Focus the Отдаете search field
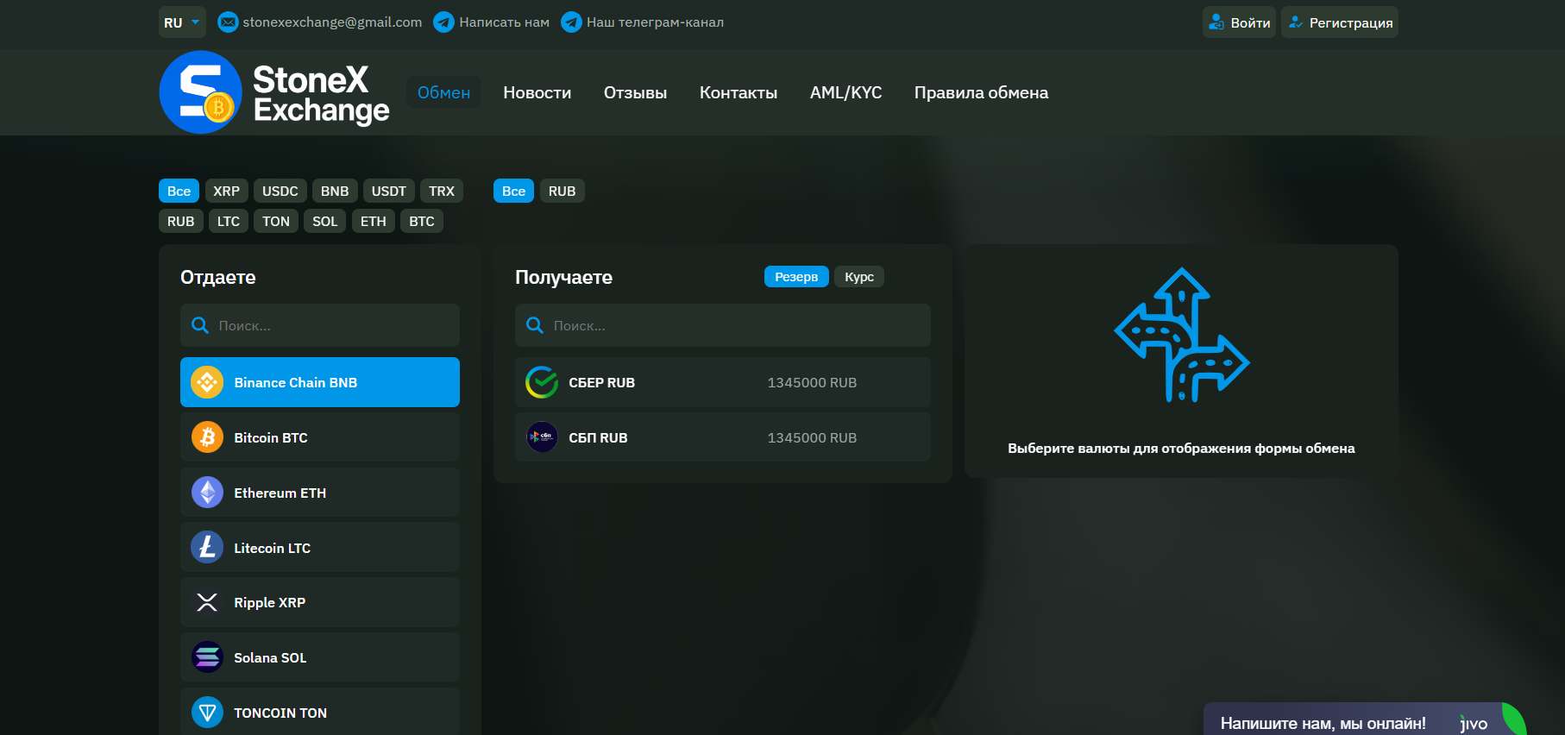This screenshot has width=1565, height=735. coord(320,325)
